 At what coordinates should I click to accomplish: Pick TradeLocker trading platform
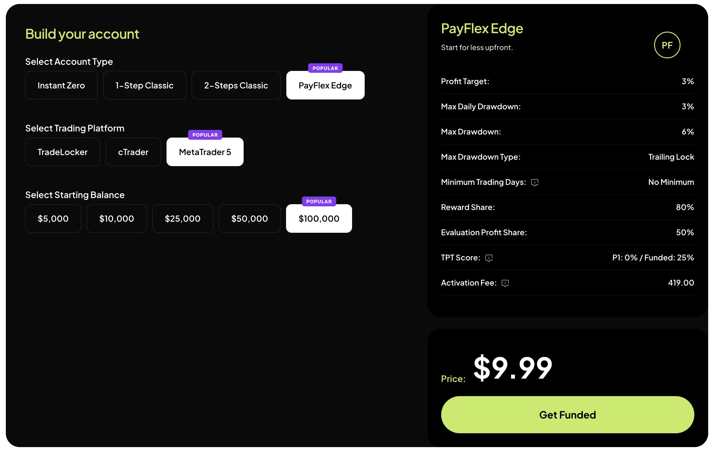63,152
